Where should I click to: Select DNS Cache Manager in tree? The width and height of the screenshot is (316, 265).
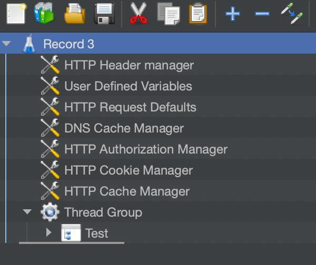(124, 128)
